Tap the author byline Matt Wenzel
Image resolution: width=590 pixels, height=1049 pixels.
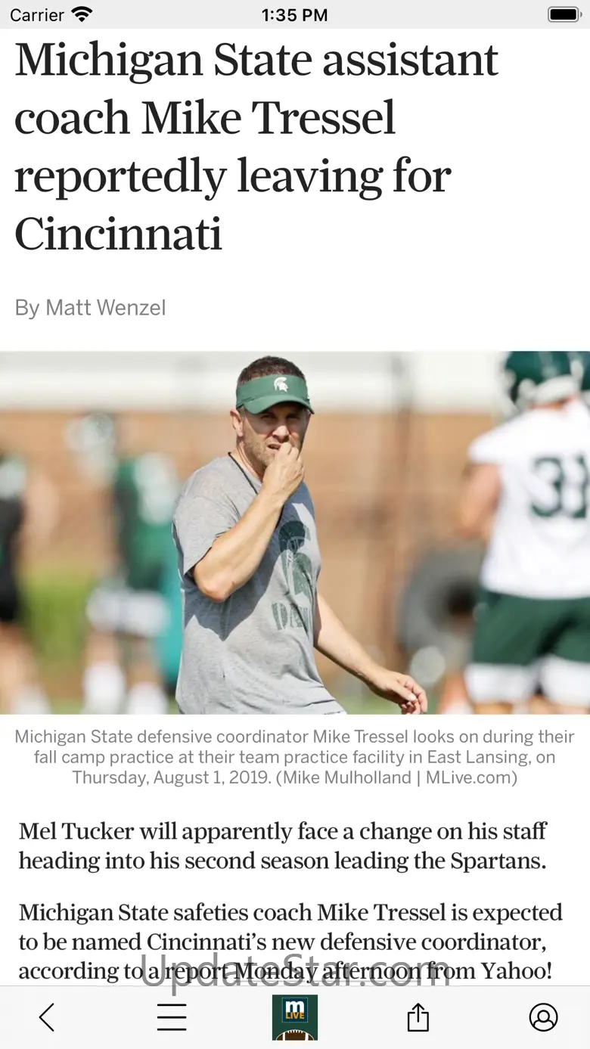pyautogui.click(x=90, y=308)
